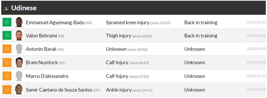Open Bram Nuytinck's player photo
Viewport: 267px width, 98px height.
[x=19, y=62]
